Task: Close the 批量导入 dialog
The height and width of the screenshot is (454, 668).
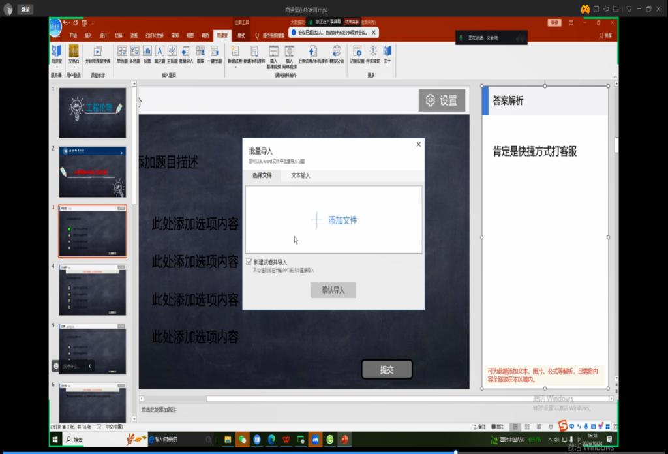Action: pyautogui.click(x=418, y=144)
